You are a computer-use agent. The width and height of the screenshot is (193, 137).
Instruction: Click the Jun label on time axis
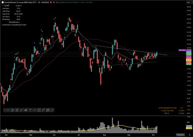click(x=54, y=135)
